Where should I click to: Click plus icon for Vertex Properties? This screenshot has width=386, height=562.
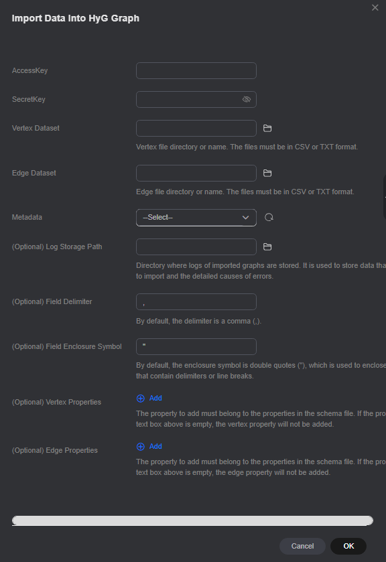[x=141, y=398]
